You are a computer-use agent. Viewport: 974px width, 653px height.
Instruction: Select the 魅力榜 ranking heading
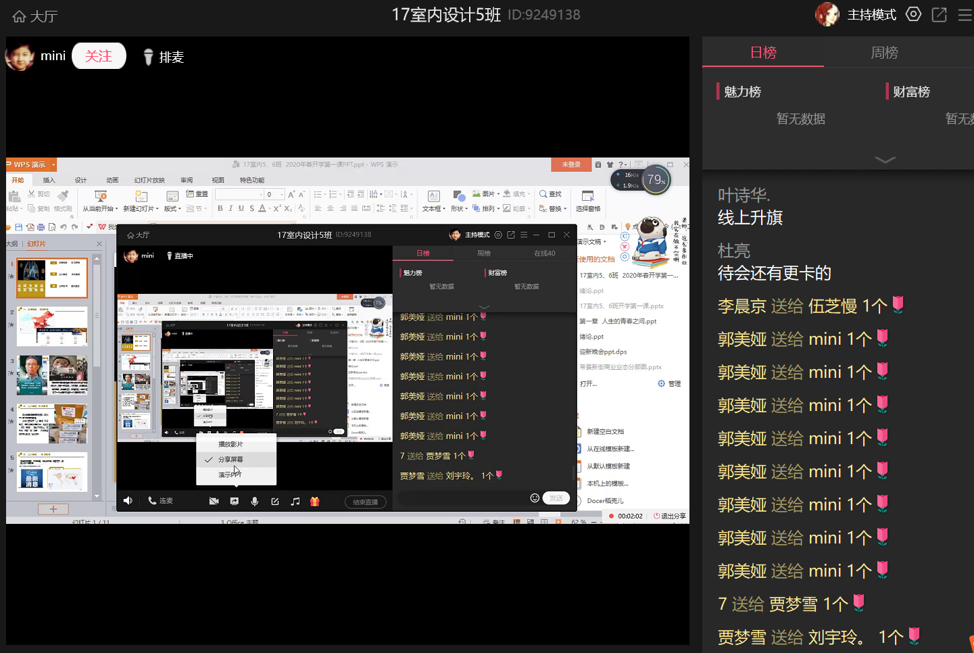[742, 92]
